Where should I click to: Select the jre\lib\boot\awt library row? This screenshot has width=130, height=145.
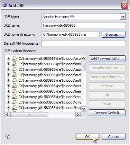click(x=50, y=86)
